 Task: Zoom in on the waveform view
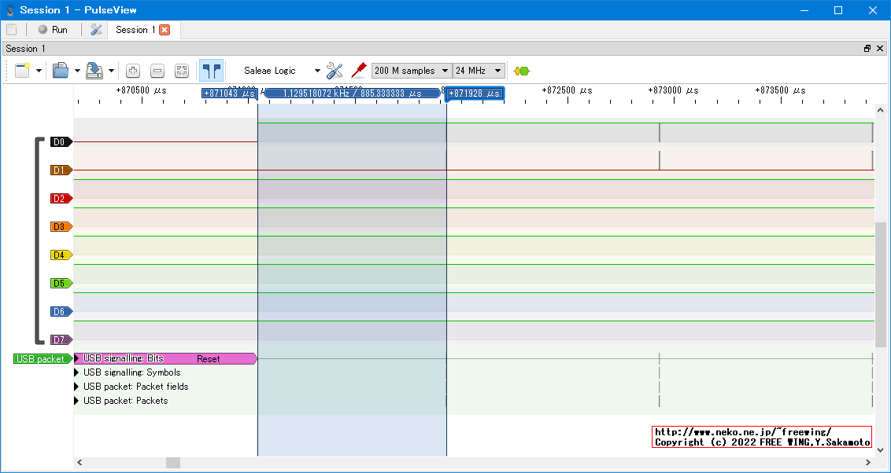point(133,71)
